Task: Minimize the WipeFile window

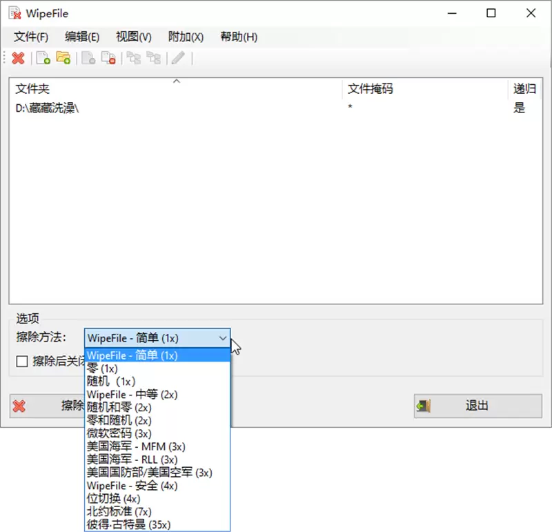Action: (x=452, y=13)
